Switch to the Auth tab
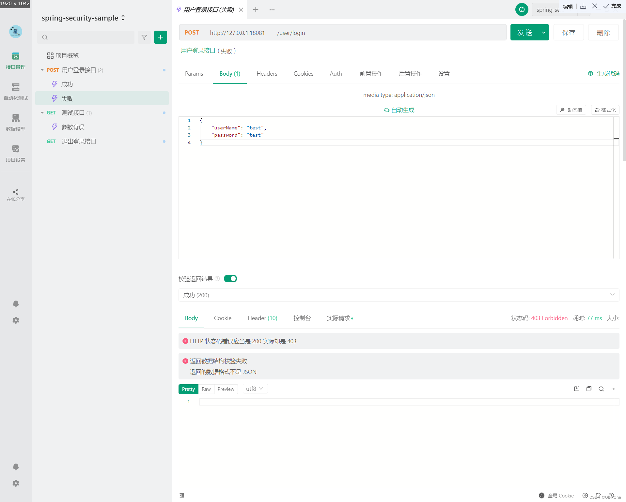 click(336, 74)
